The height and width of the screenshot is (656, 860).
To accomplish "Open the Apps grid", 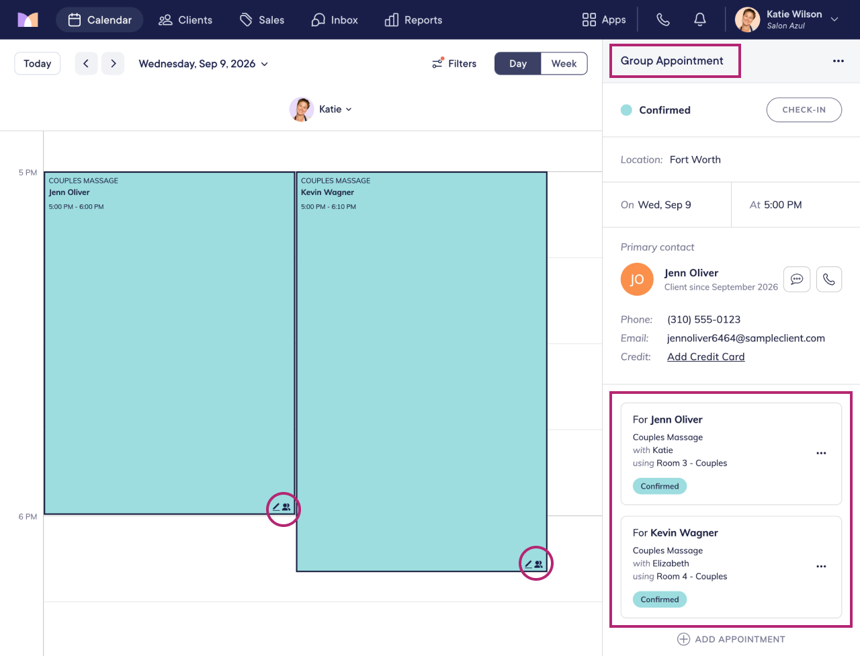I will tap(604, 19).
